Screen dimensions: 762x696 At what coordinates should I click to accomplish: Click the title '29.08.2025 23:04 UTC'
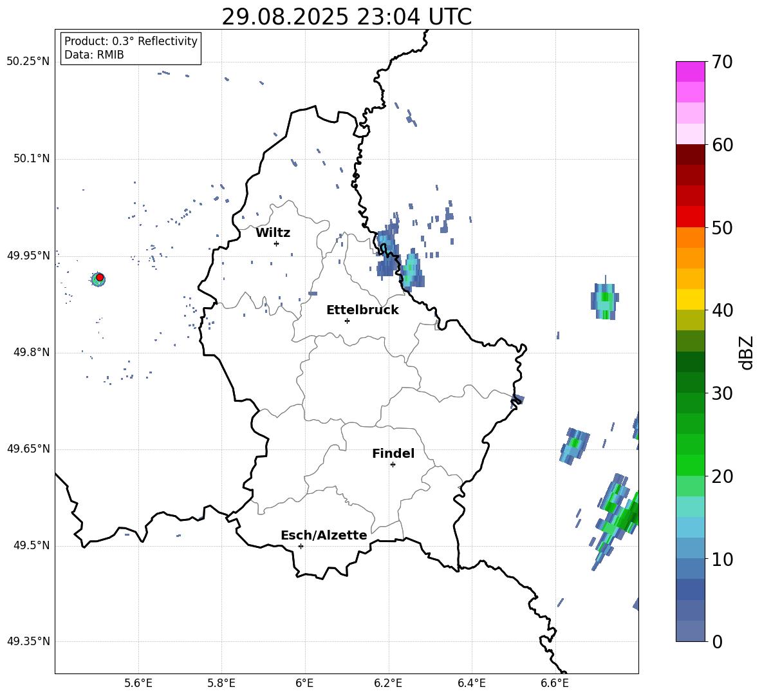pyautogui.click(x=346, y=17)
